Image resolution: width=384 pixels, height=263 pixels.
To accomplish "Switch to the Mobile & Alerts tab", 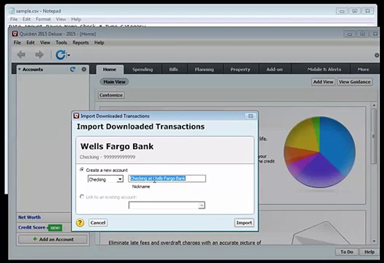I will point(324,69).
